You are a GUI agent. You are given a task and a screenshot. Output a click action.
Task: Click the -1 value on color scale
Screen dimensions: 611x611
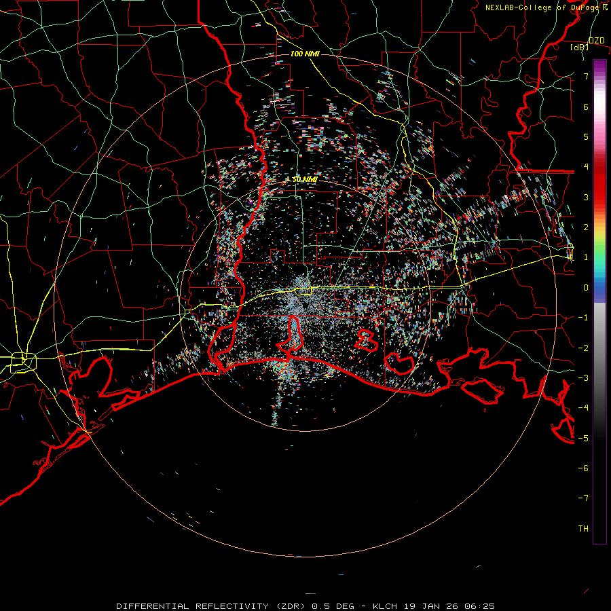tap(583, 318)
